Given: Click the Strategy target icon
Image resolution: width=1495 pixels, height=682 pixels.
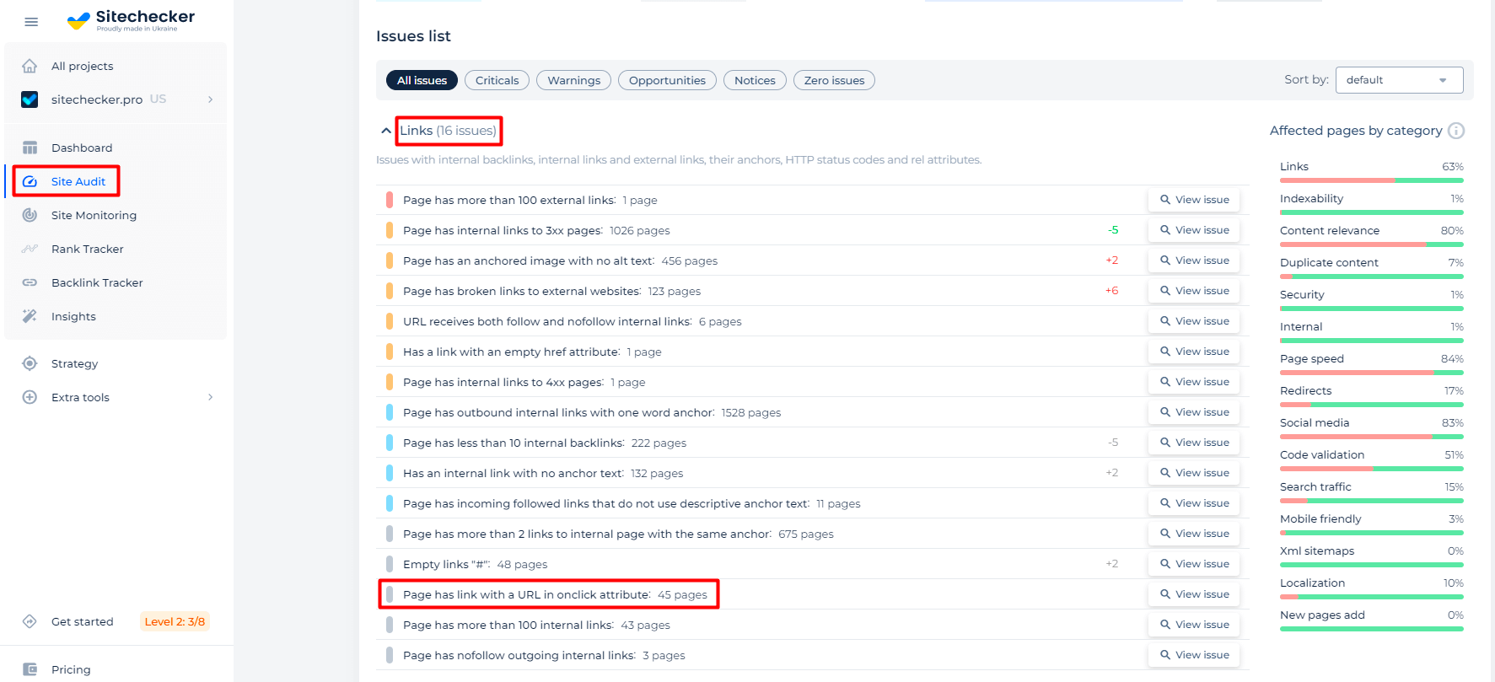Looking at the screenshot, I should 30,363.
